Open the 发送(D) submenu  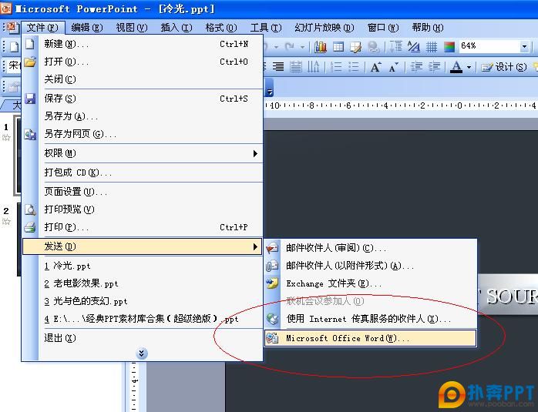pyautogui.click(x=142, y=246)
